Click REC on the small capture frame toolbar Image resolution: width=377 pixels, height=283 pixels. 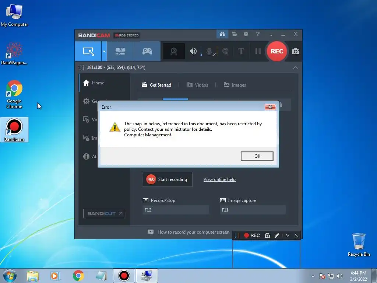[x=252, y=235]
